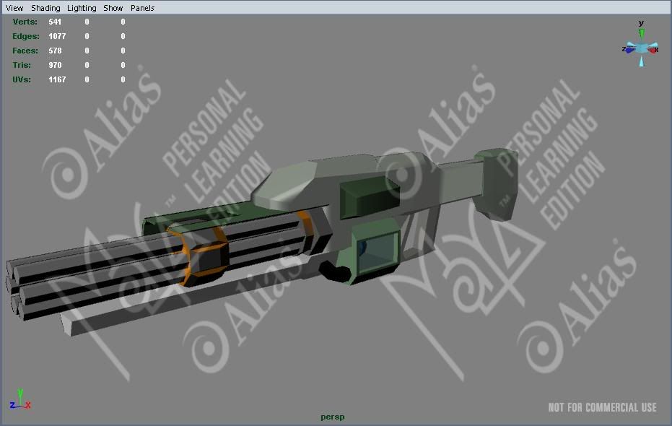Screen dimensions: 672x426
Task: Click the red x arrow of corner axis indicator
Action: [x=29, y=406]
